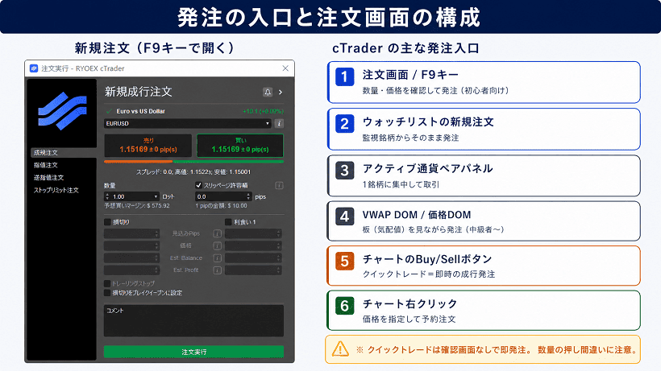
Task: Enable the 利食い 1 checkbox
Action: click(228, 222)
